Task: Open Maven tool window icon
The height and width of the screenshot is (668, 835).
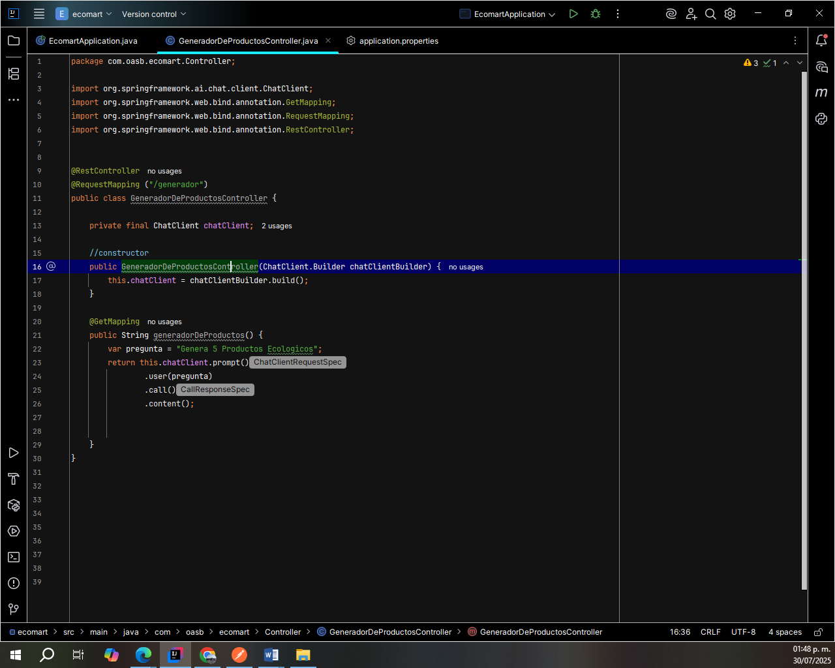Action: click(x=822, y=93)
